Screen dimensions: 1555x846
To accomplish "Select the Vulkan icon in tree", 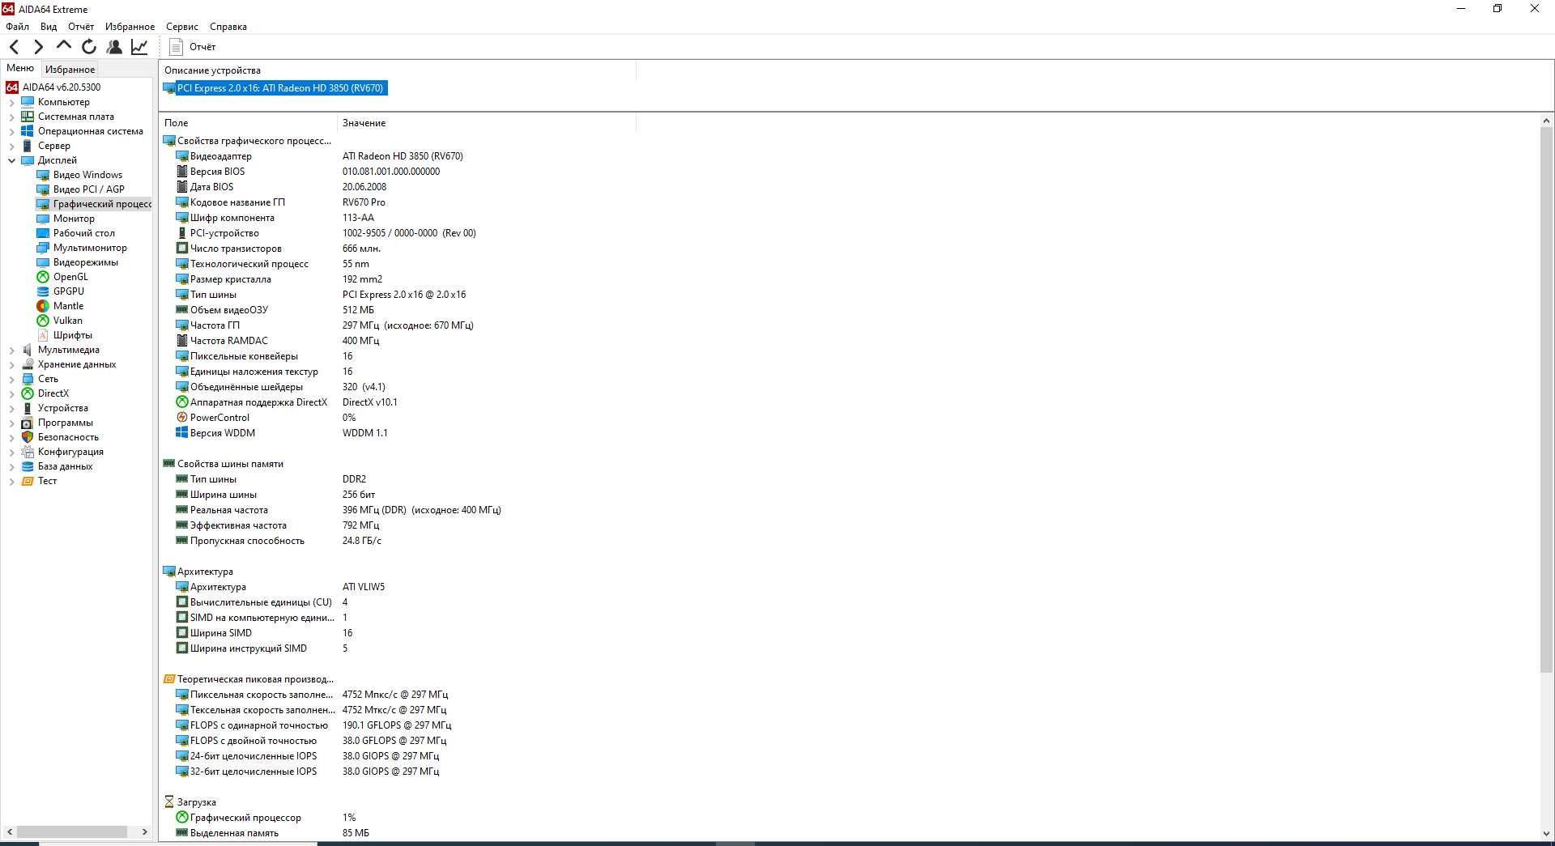I will (43, 321).
